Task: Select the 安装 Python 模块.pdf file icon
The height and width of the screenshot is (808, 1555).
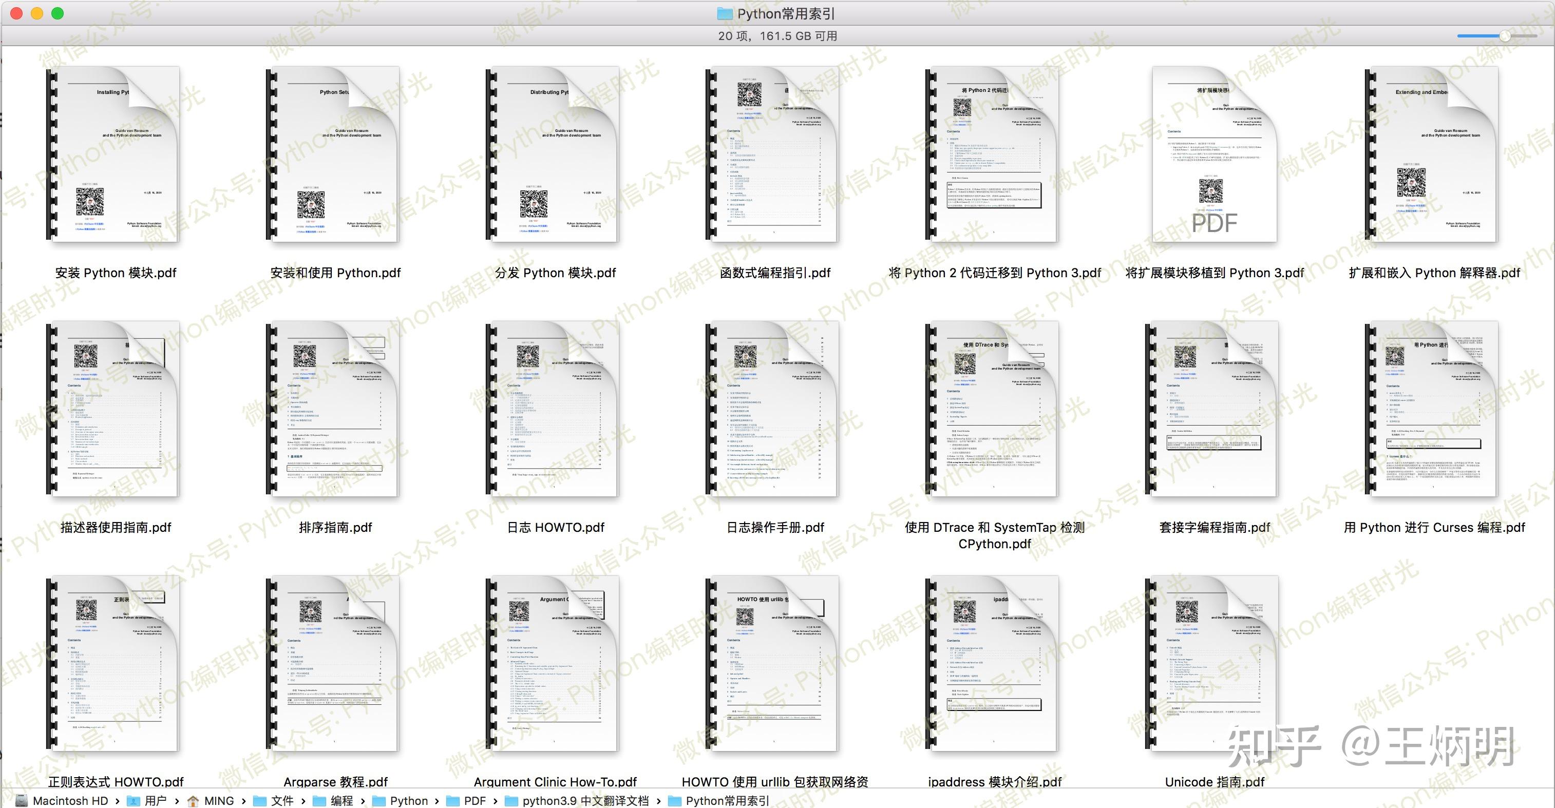Action: (113, 155)
